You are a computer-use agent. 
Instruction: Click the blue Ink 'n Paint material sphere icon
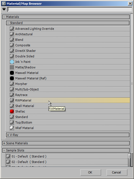point(12,62)
